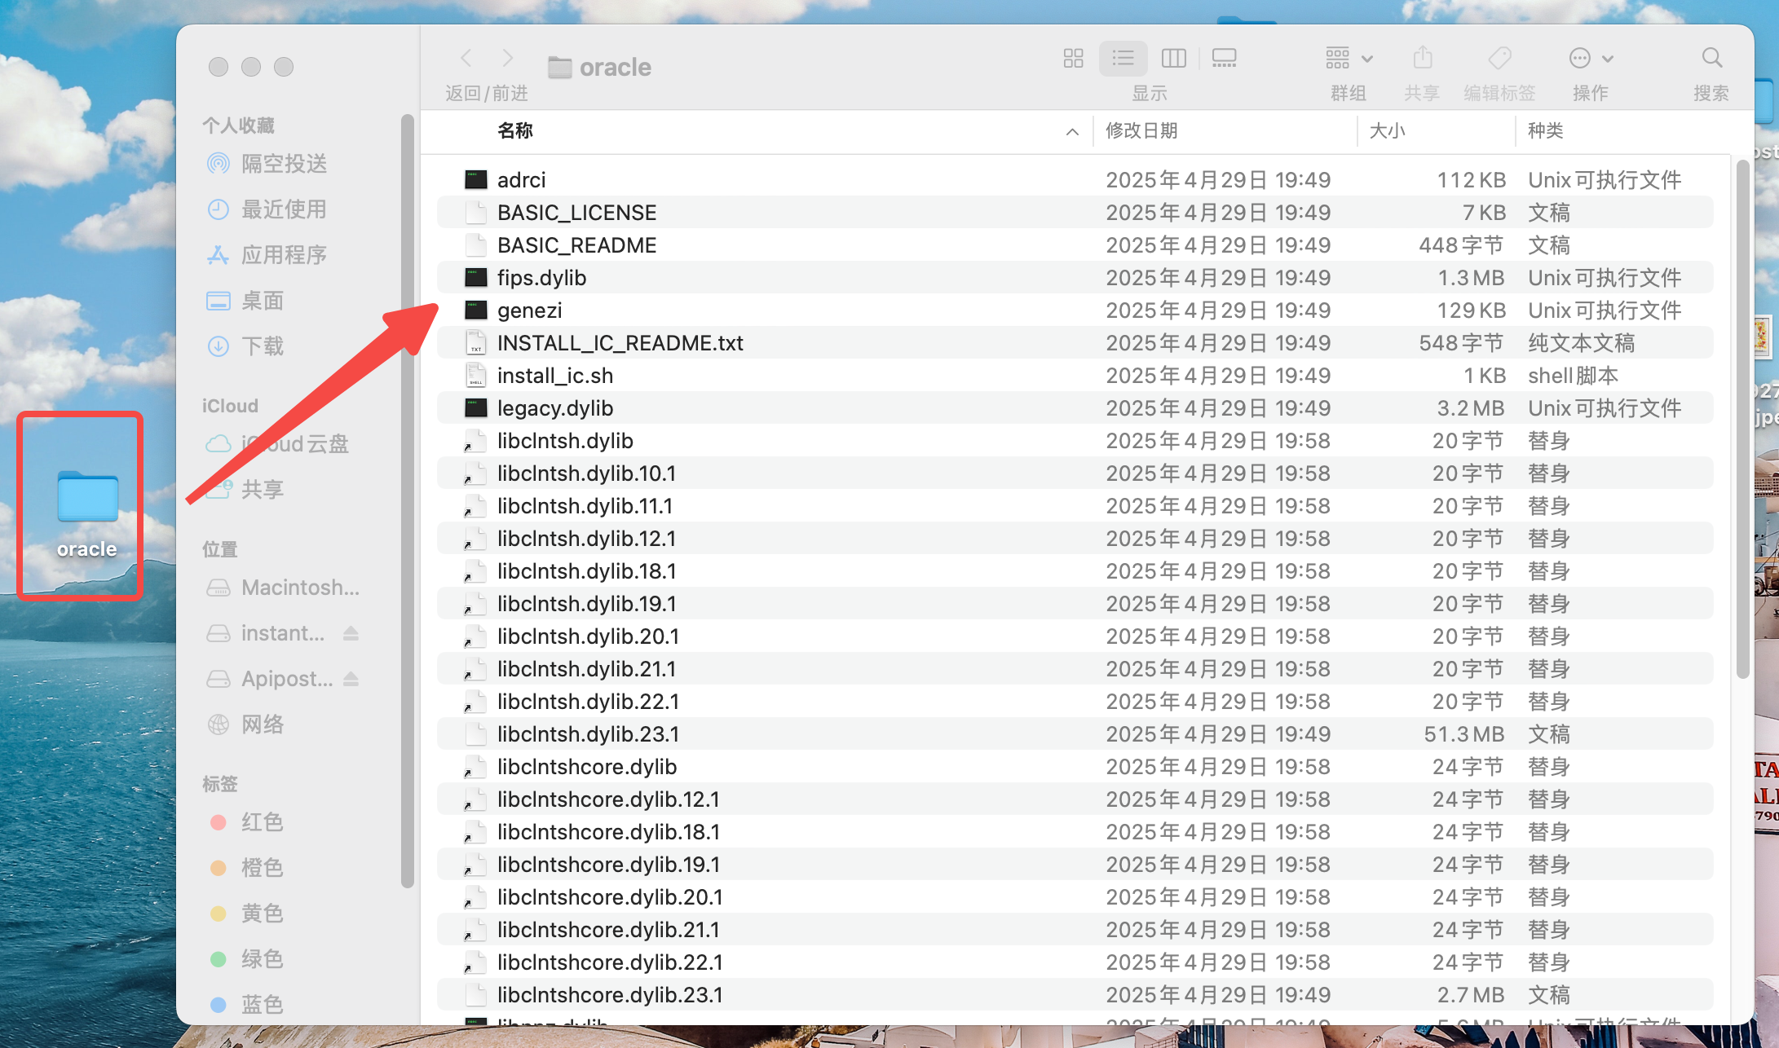Click the 共享 share icon

point(1422,58)
